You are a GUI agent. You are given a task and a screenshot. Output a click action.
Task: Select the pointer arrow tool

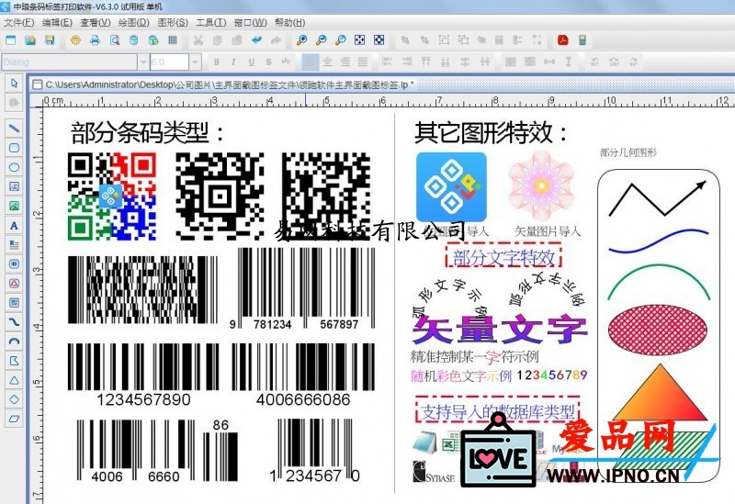(14, 84)
